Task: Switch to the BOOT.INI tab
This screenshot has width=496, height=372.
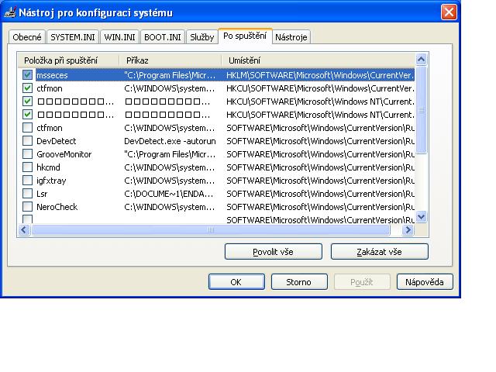Action: [x=163, y=37]
